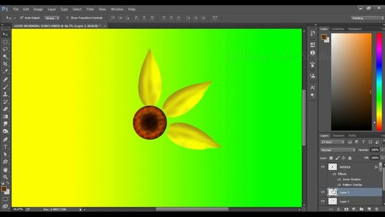Image resolution: width=385 pixels, height=217 pixels.
Task: Delete layer trash icon
Action: (x=377, y=209)
